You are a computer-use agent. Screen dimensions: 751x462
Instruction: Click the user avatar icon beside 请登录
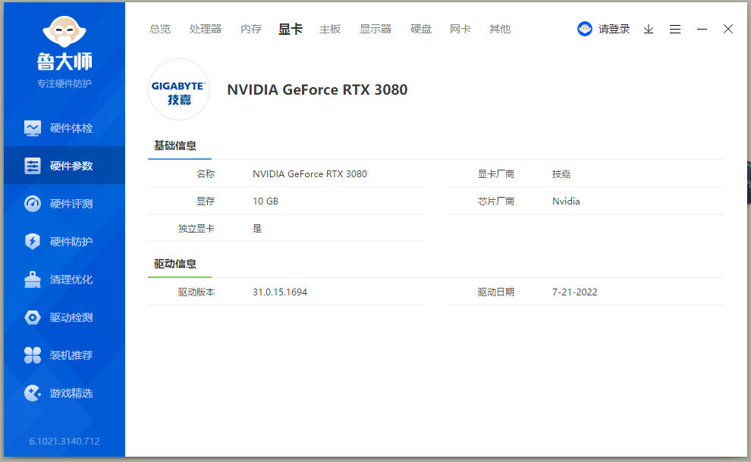pyautogui.click(x=585, y=30)
